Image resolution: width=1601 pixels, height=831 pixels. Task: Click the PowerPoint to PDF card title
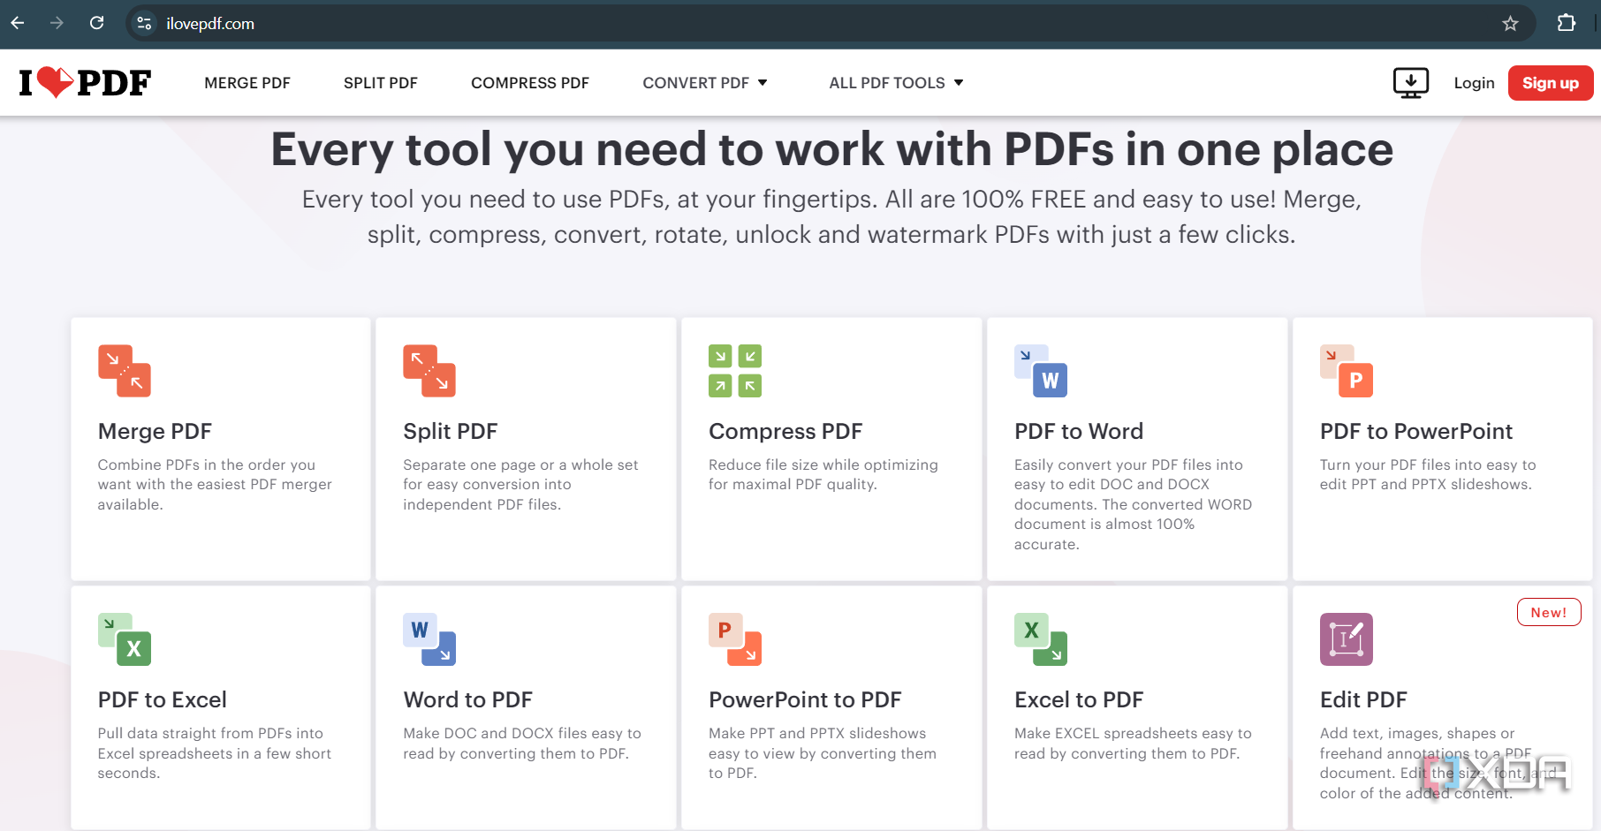point(805,699)
